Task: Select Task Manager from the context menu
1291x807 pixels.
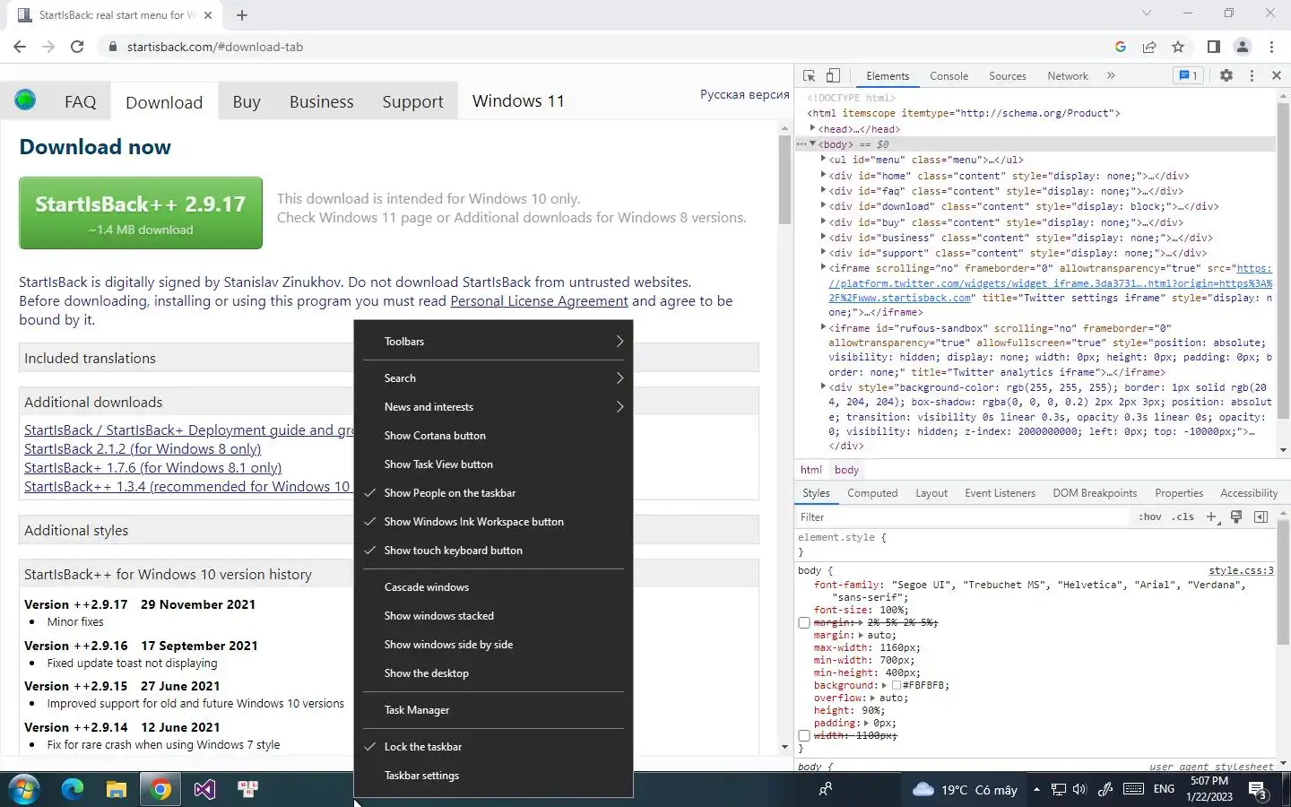Action: pyautogui.click(x=493, y=710)
